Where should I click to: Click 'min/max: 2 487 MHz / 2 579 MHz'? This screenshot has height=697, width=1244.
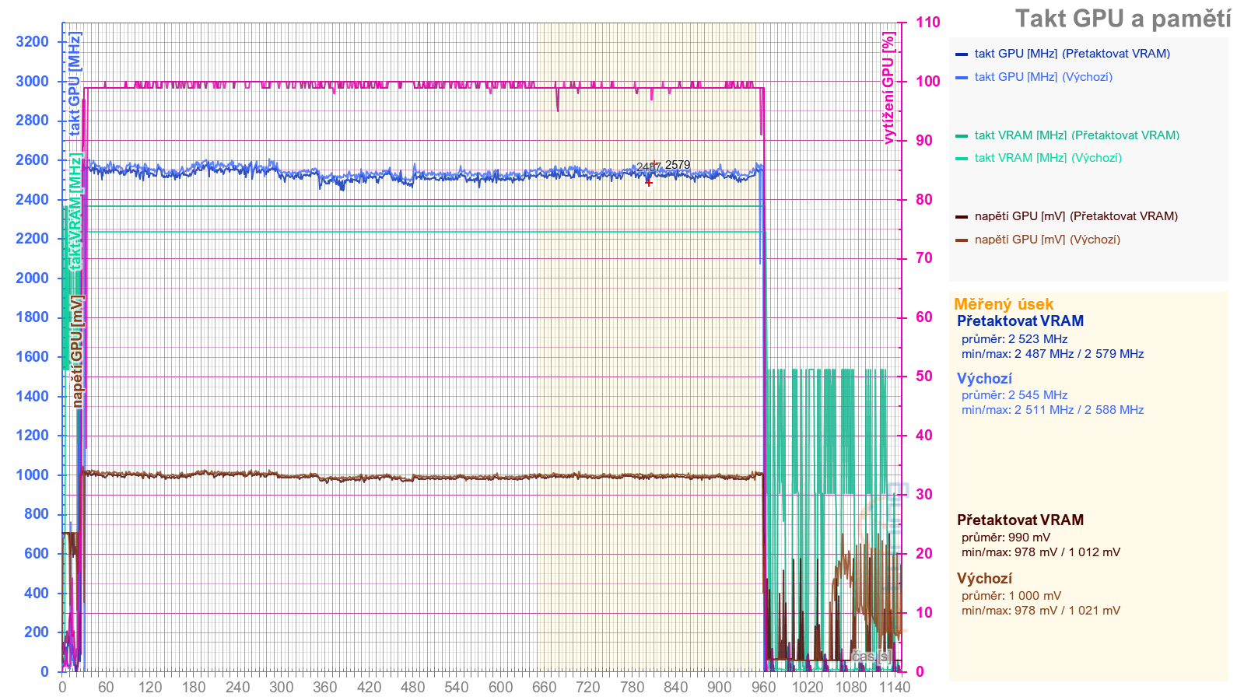(x=1053, y=354)
